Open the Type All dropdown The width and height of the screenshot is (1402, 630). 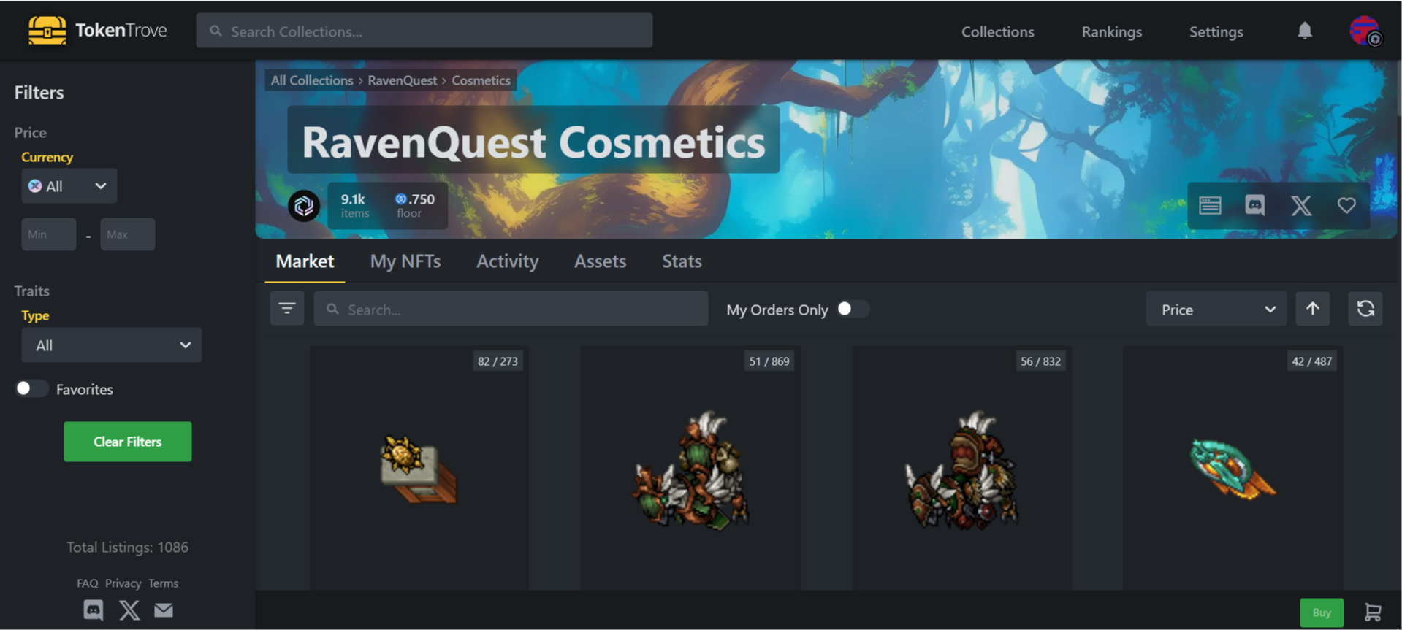coord(112,345)
